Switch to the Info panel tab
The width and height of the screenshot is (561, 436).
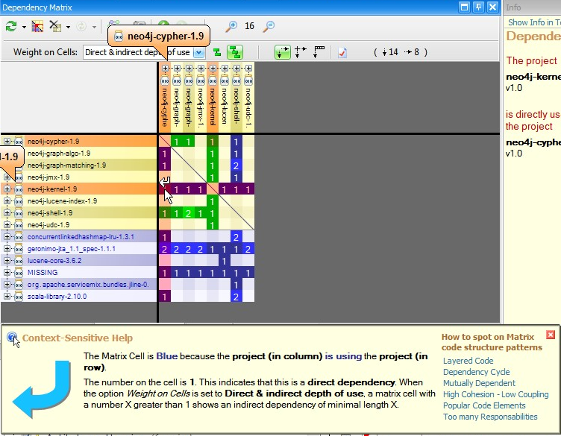pos(513,7)
